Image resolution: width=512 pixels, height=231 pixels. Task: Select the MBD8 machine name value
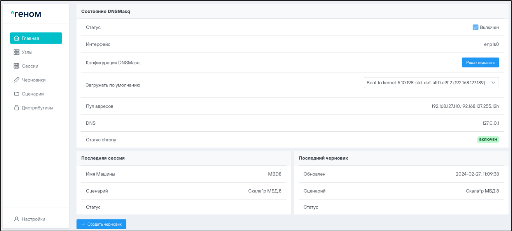point(275,174)
